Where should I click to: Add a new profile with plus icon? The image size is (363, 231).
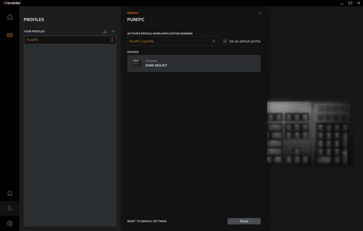(113, 31)
